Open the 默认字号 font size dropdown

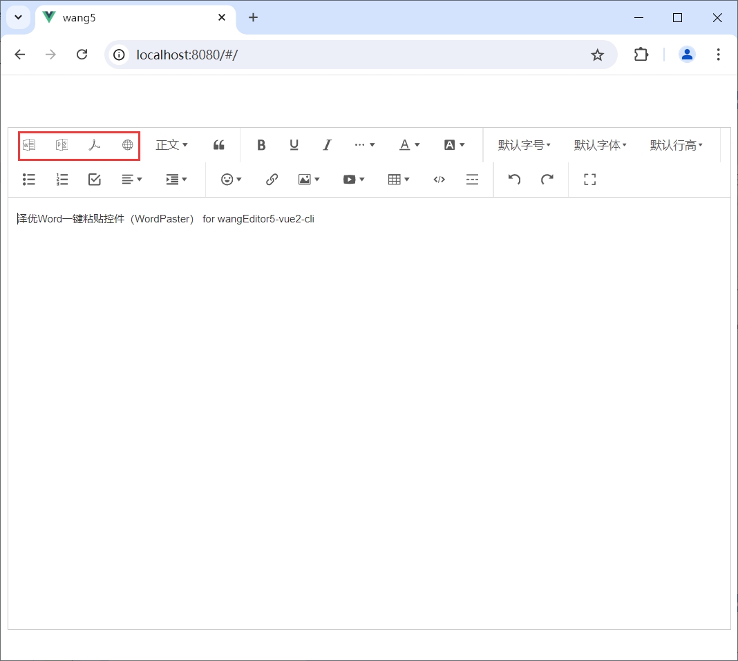pos(524,145)
